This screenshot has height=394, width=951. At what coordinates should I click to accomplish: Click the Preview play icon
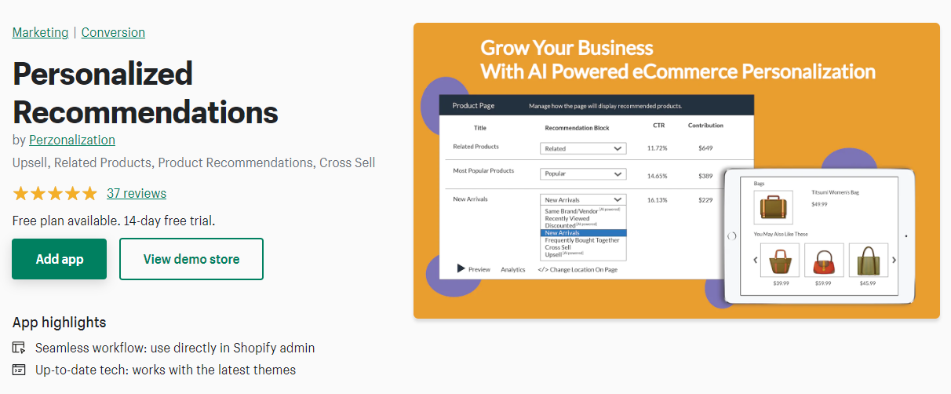click(x=461, y=268)
